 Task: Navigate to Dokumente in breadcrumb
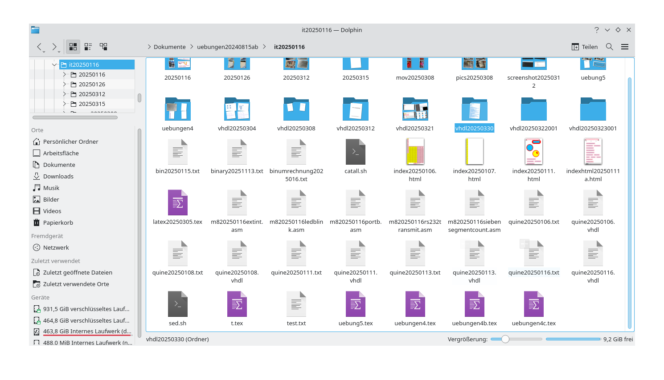169,47
